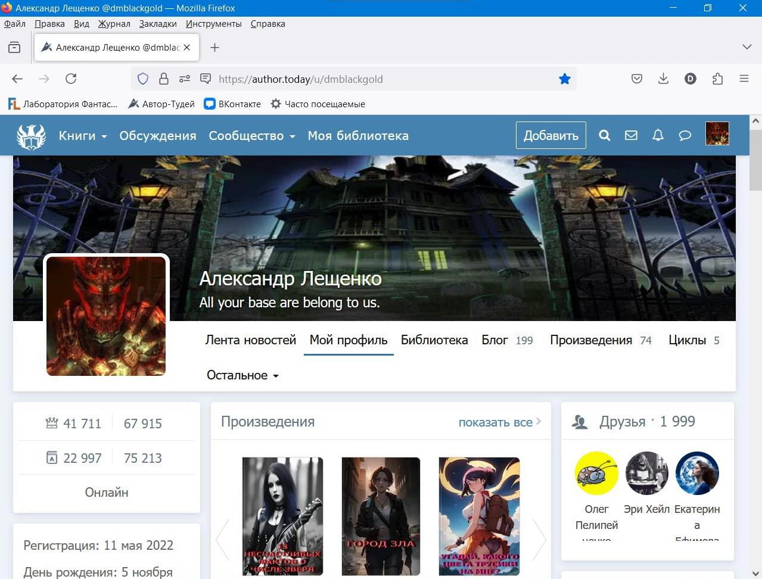Expand the Остальное profile dropdown
Viewport: 762px width, 579px height.
pos(242,375)
